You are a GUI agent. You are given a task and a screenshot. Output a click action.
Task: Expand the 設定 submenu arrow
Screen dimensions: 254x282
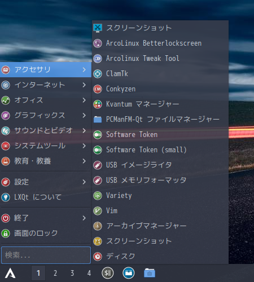coord(84,182)
